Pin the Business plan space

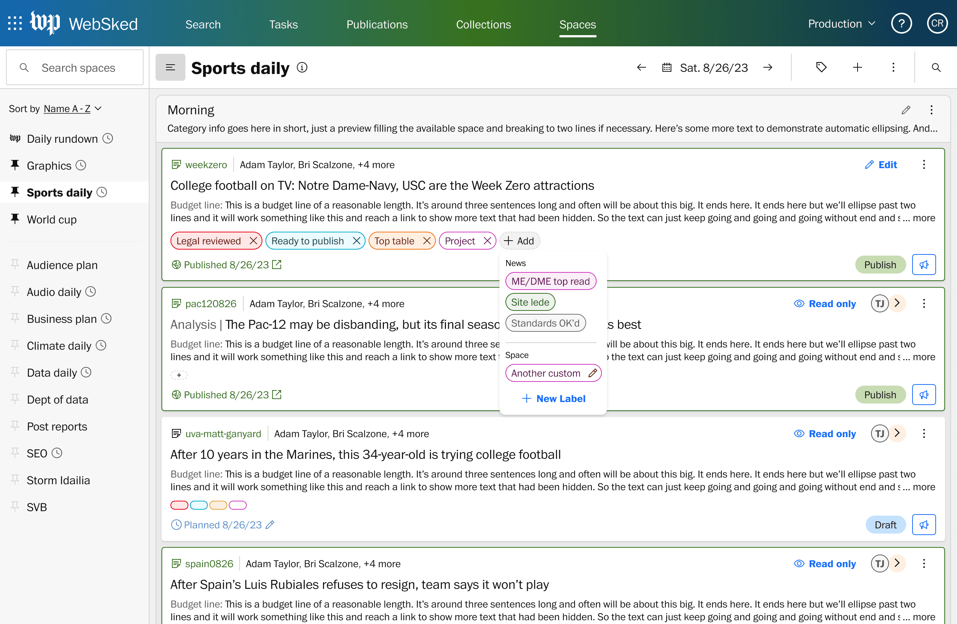point(15,318)
